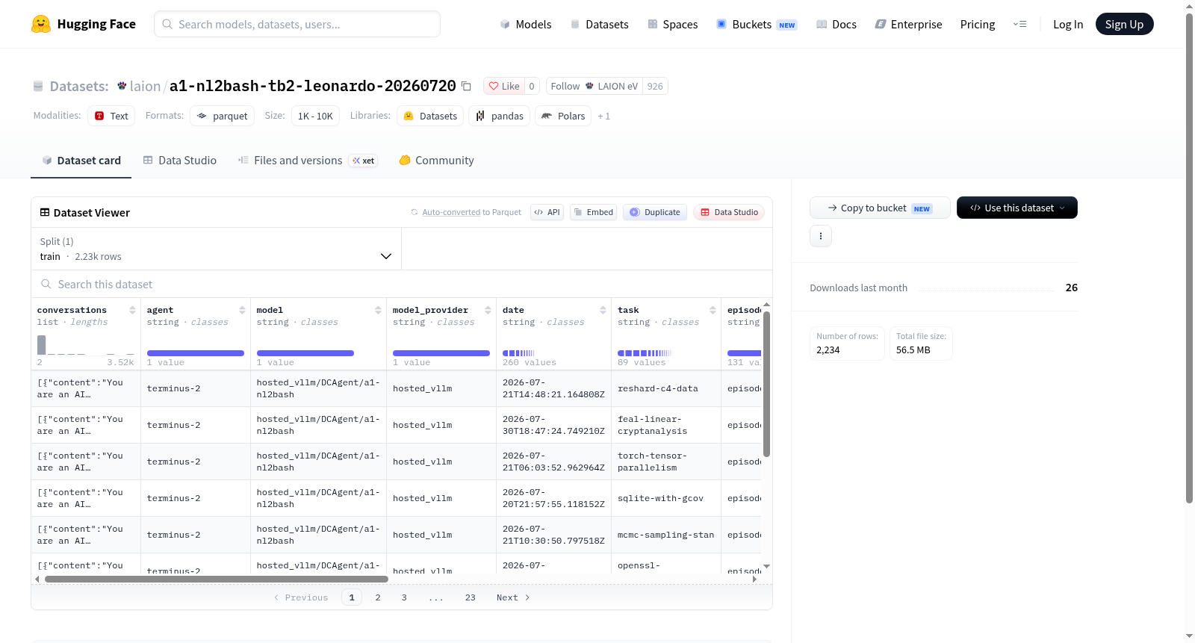Click the 926 followers count
The width and height of the screenshot is (1195, 643).
pyautogui.click(x=655, y=86)
